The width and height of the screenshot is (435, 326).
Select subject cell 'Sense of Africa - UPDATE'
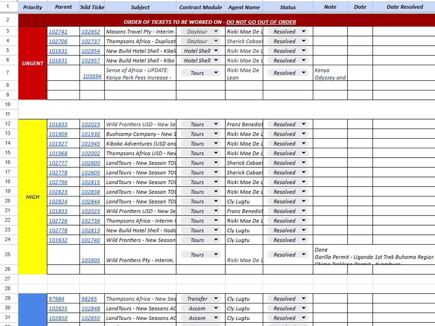pos(141,73)
